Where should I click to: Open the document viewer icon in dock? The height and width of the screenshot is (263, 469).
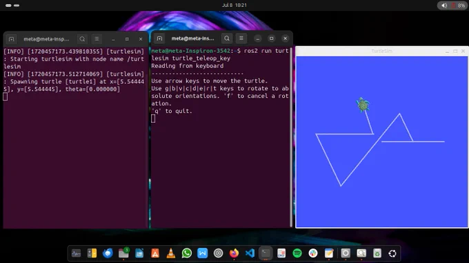coord(281,253)
